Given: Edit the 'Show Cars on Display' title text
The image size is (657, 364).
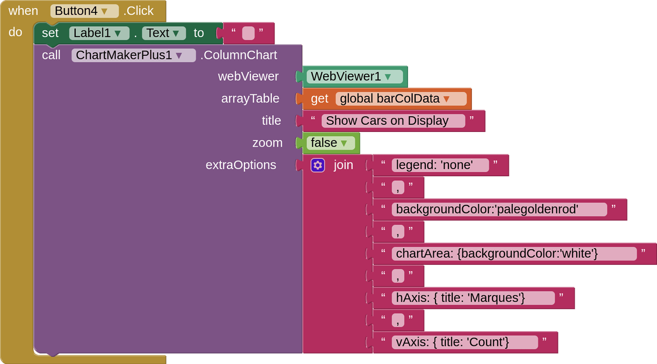Looking at the screenshot, I should 393,121.
